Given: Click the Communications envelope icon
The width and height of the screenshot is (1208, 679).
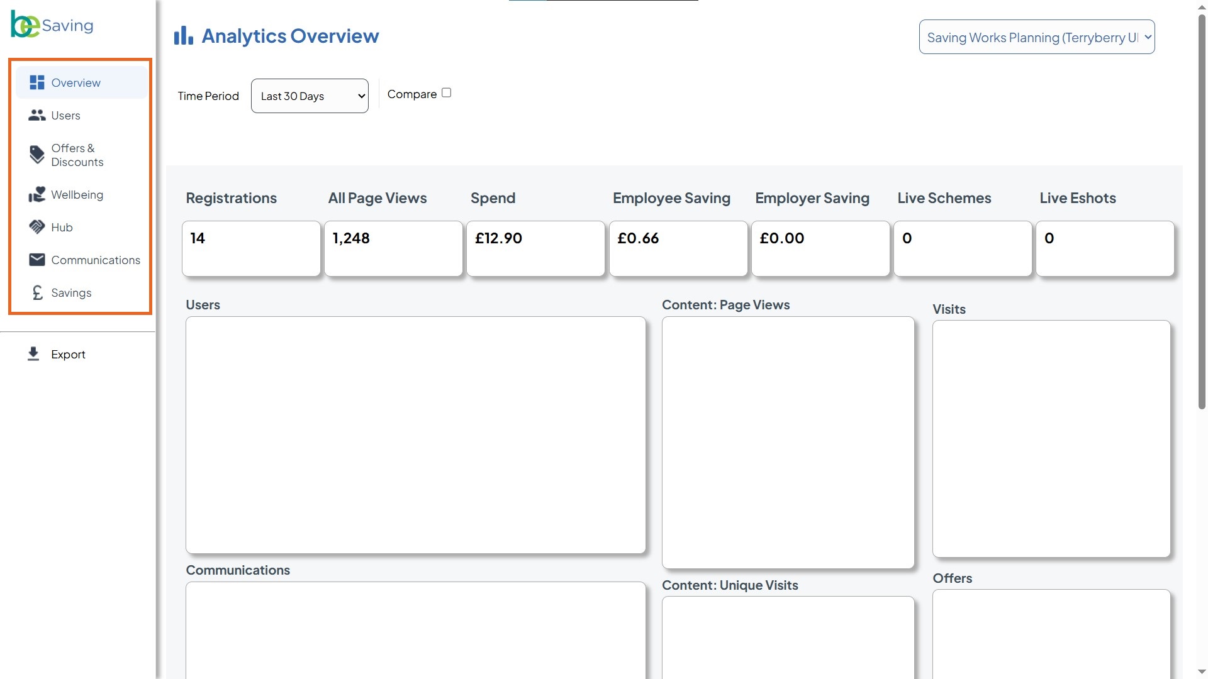Looking at the screenshot, I should point(37,260).
